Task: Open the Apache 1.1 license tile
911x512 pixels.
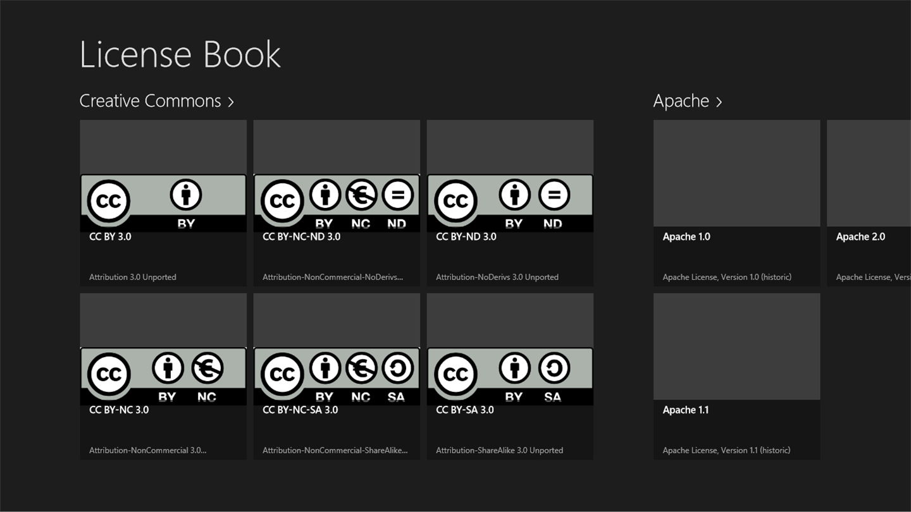Action: tap(737, 376)
